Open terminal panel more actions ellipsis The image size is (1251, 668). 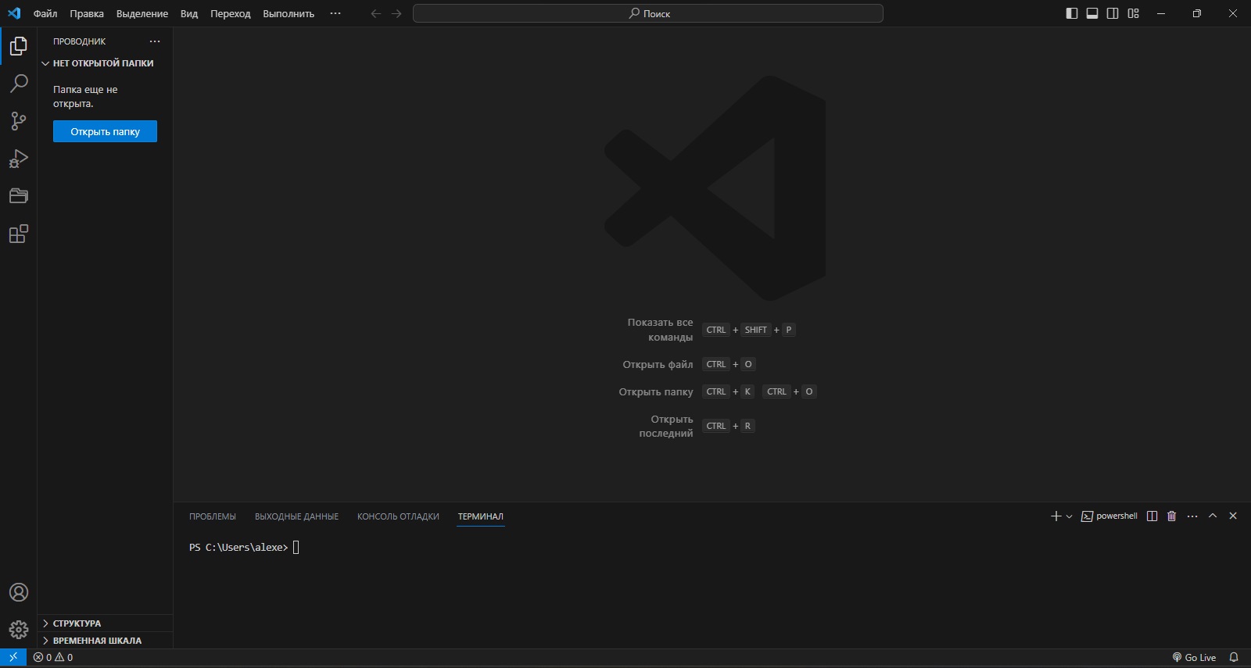pyautogui.click(x=1192, y=516)
